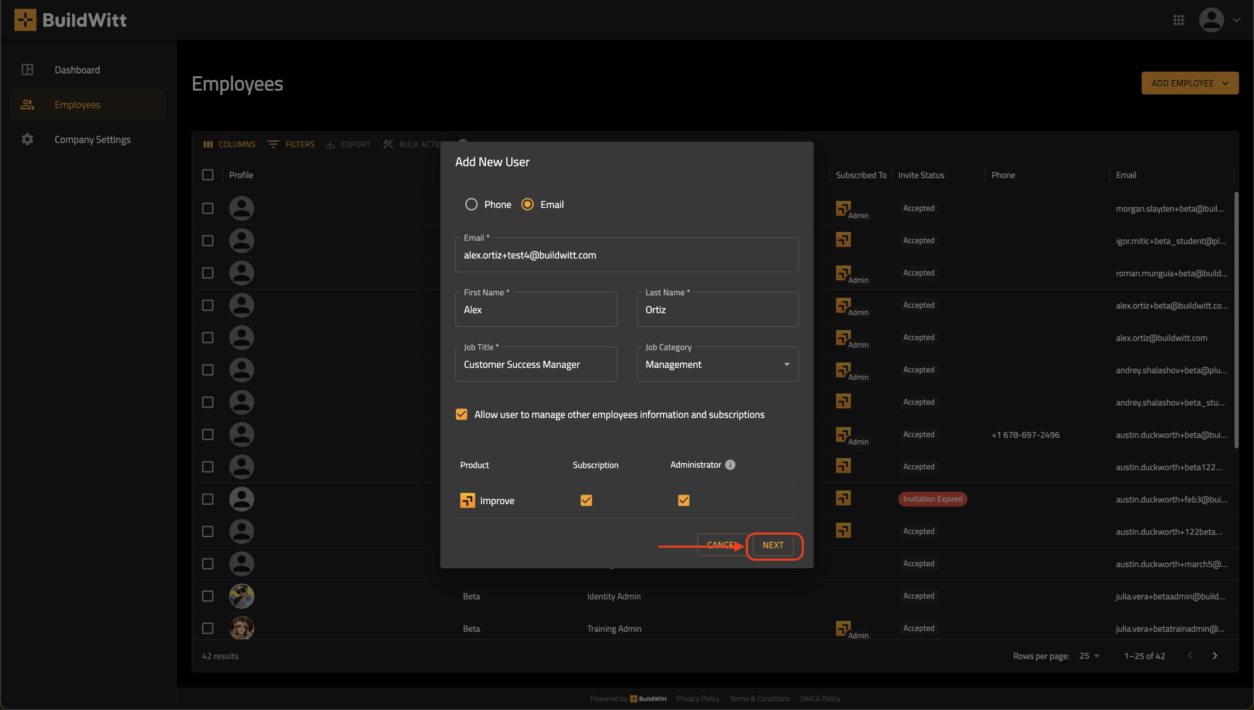Go to previous page of results

click(1190, 656)
